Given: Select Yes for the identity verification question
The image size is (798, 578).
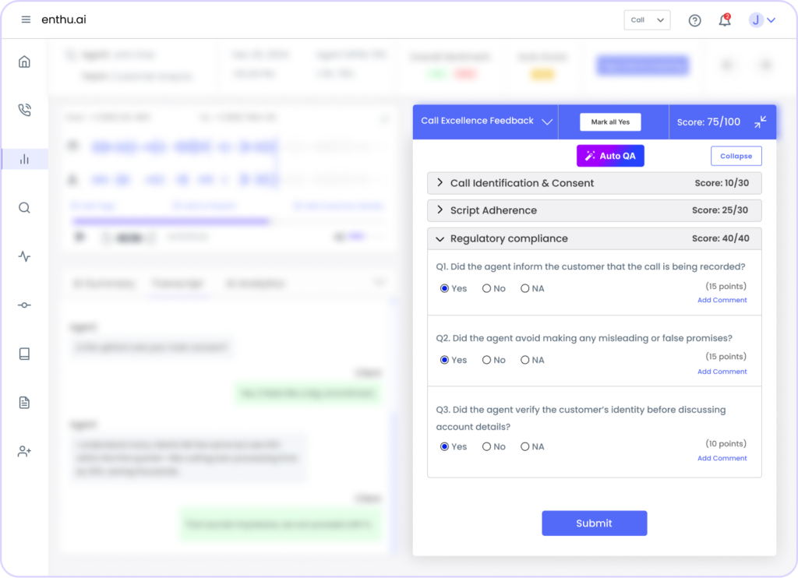Looking at the screenshot, I should (446, 446).
